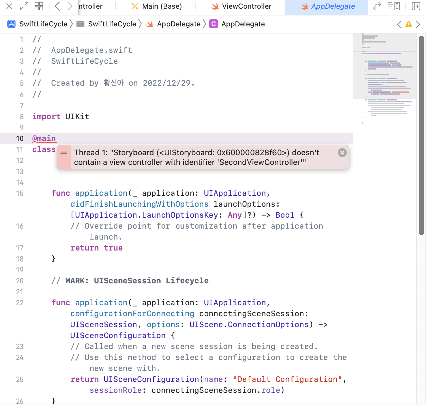The width and height of the screenshot is (426, 407).
Task: Open the related items grid menu
Action: pyautogui.click(x=39, y=6)
